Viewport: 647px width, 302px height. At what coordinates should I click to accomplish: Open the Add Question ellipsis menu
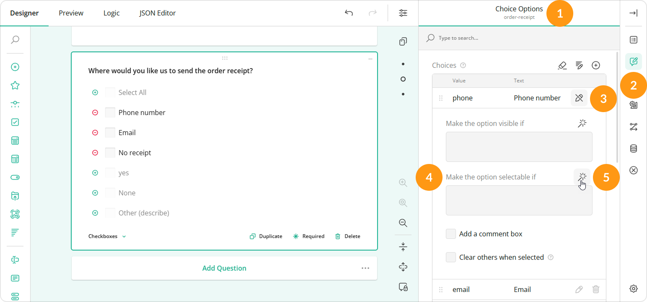pyautogui.click(x=365, y=268)
